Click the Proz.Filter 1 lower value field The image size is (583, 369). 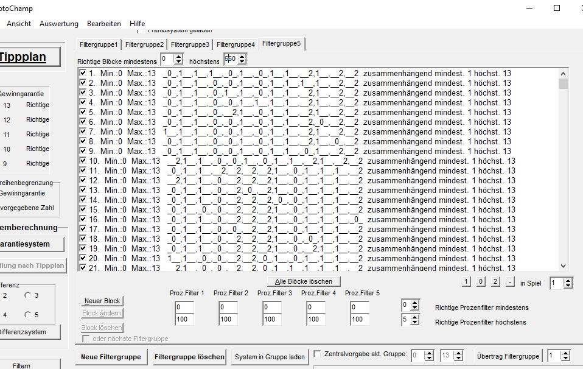(183, 307)
